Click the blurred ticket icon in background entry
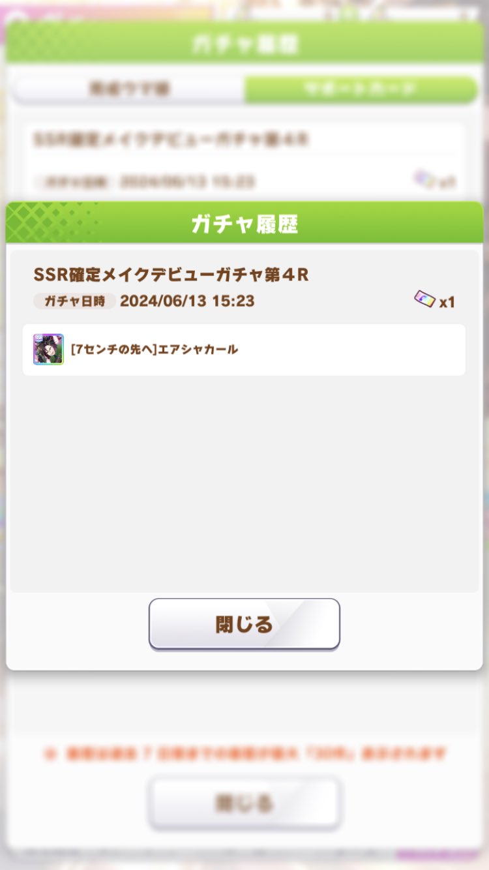This screenshot has width=489, height=870. pyautogui.click(x=424, y=179)
